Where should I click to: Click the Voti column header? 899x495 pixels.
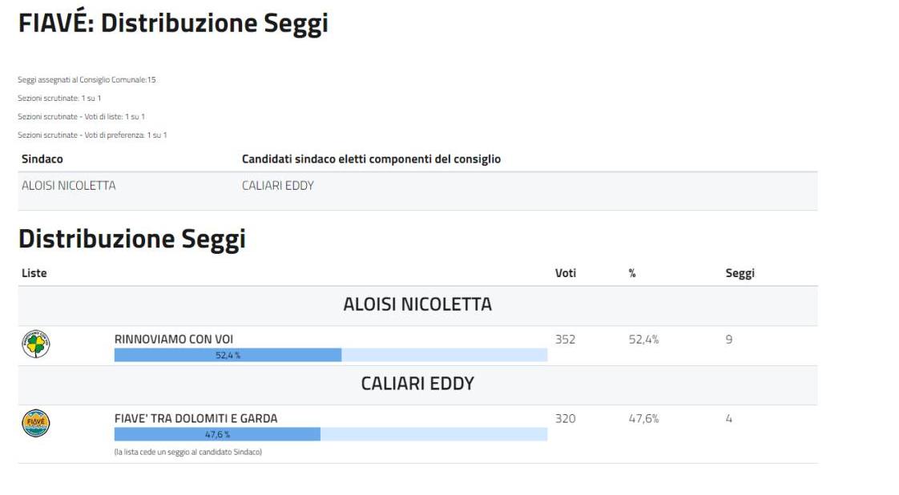click(x=565, y=273)
